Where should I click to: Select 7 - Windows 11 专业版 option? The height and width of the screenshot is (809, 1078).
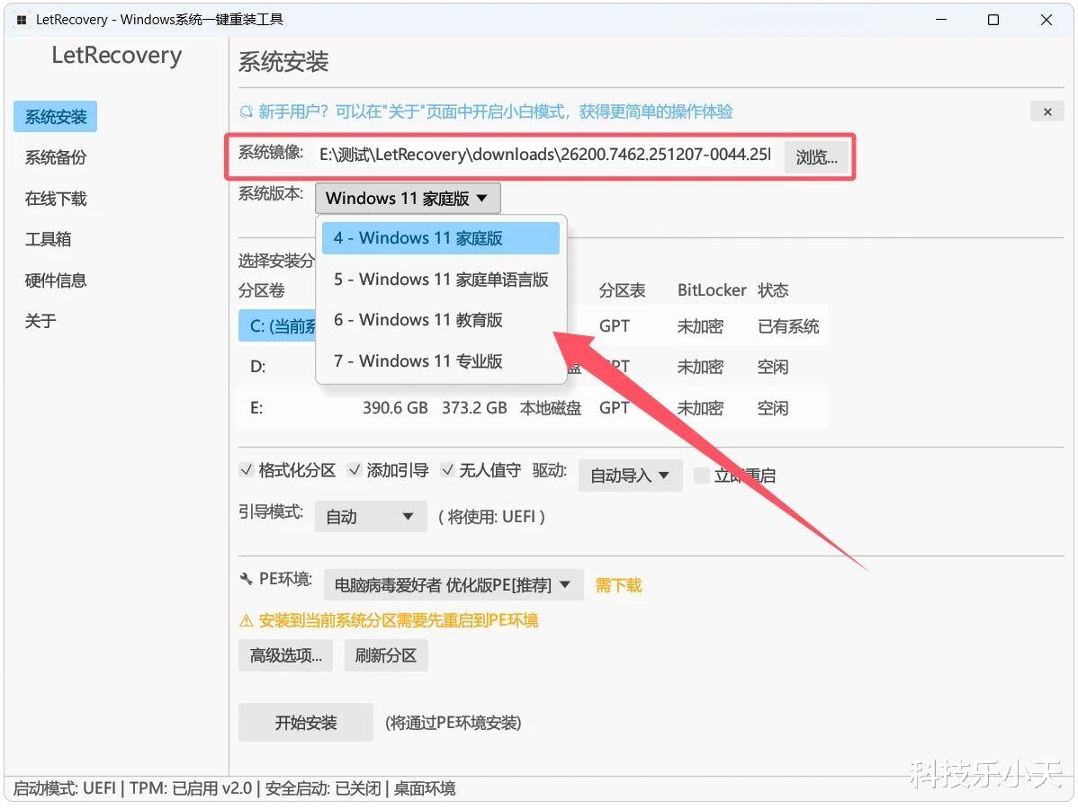click(x=441, y=361)
